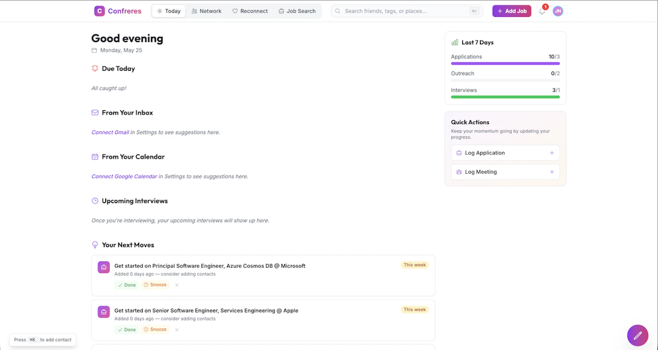Click the plus icon on Log Meeting

point(552,172)
